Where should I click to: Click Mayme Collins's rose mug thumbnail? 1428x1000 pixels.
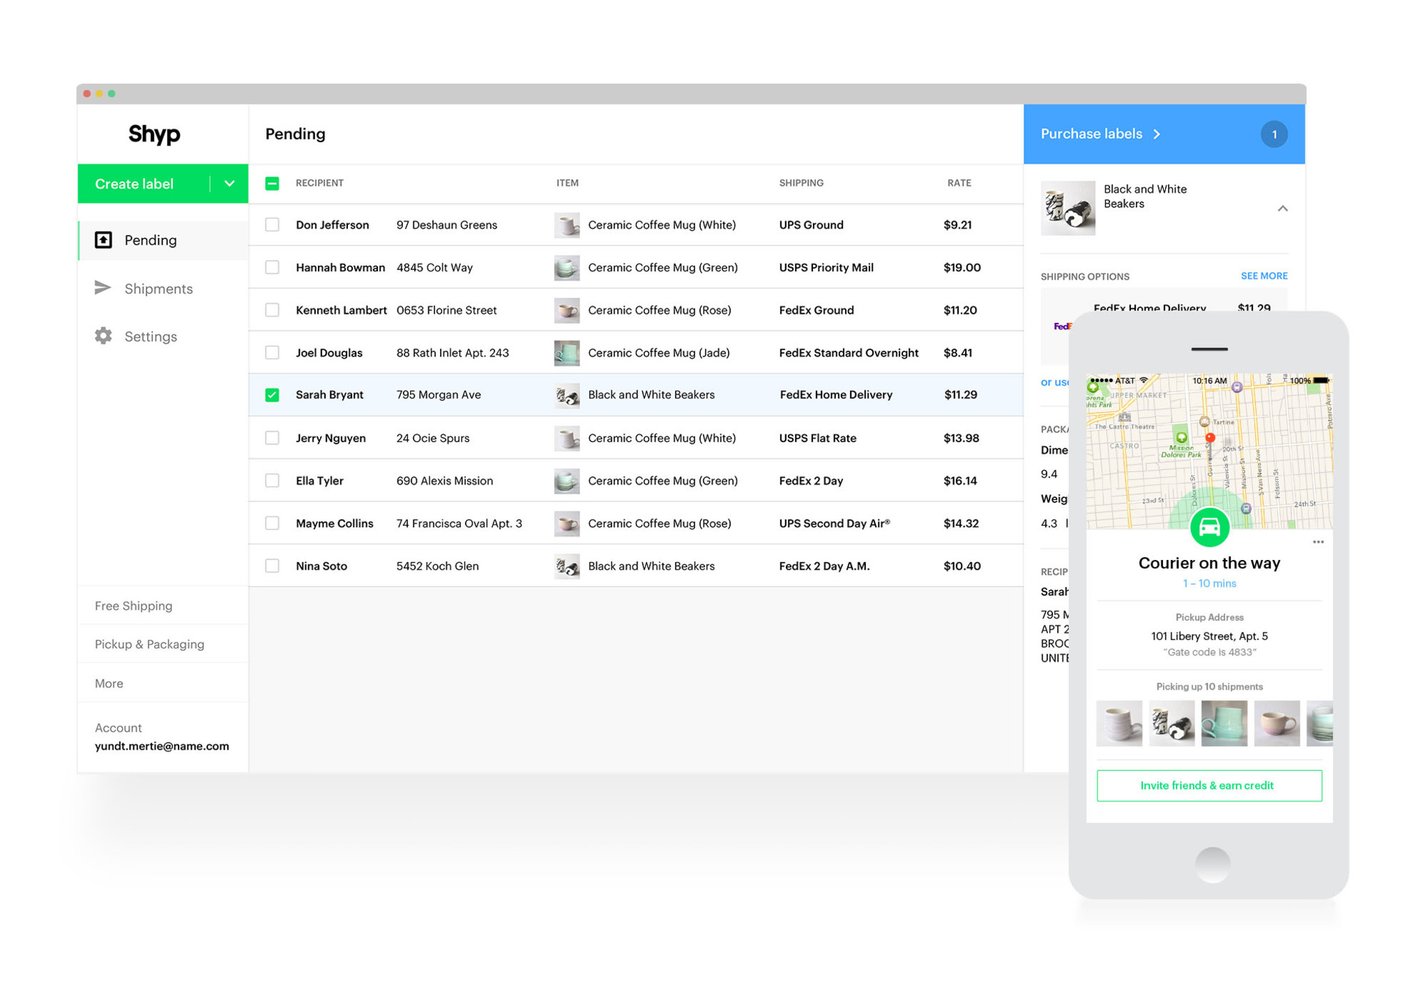(567, 524)
